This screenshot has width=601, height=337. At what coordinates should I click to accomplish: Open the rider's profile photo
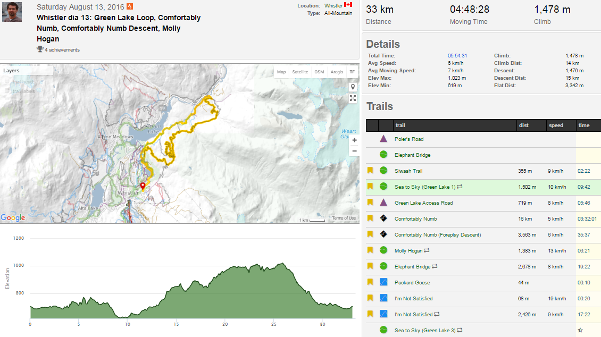point(12,12)
